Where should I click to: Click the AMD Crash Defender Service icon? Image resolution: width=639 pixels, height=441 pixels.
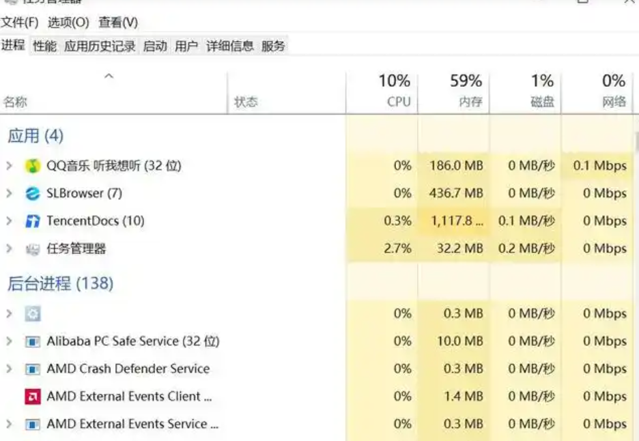[33, 369]
